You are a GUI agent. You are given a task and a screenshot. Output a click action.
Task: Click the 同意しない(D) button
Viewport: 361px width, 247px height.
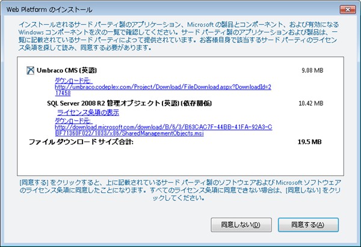coord(241,225)
